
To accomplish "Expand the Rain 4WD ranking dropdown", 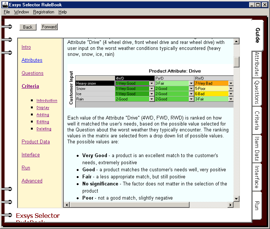I will (152, 99).
